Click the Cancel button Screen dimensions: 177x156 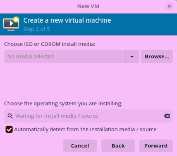click(x=80, y=146)
